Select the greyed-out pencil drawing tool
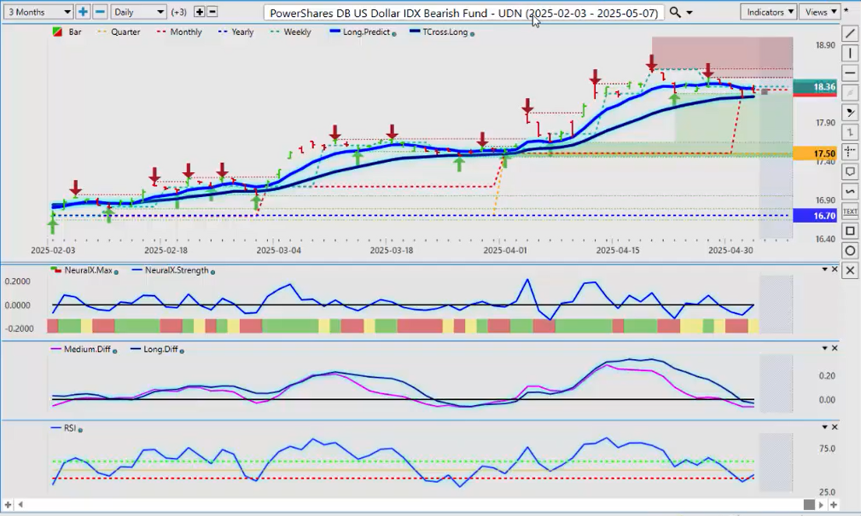This screenshot has width=861, height=516. click(850, 93)
